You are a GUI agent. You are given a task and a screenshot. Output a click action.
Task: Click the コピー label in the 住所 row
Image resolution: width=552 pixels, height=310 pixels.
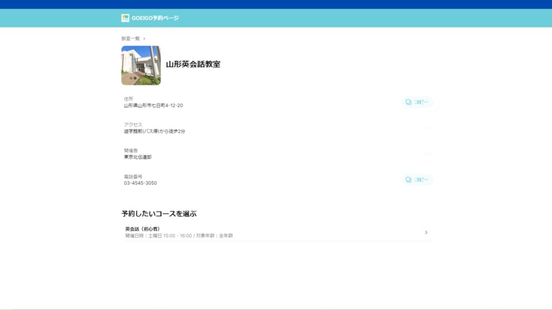coord(421,102)
